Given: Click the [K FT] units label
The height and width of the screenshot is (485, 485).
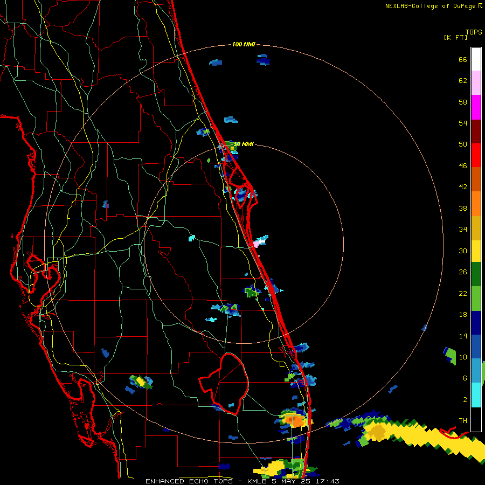Looking at the screenshot, I should [x=455, y=37].
